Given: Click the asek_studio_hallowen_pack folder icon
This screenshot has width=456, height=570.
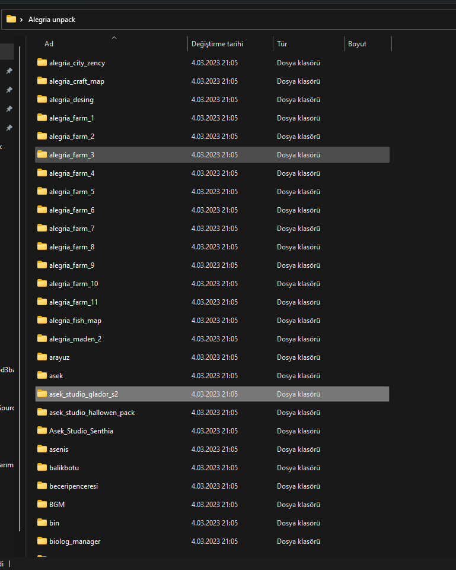Looking at the screenshot, I should 42,412.
